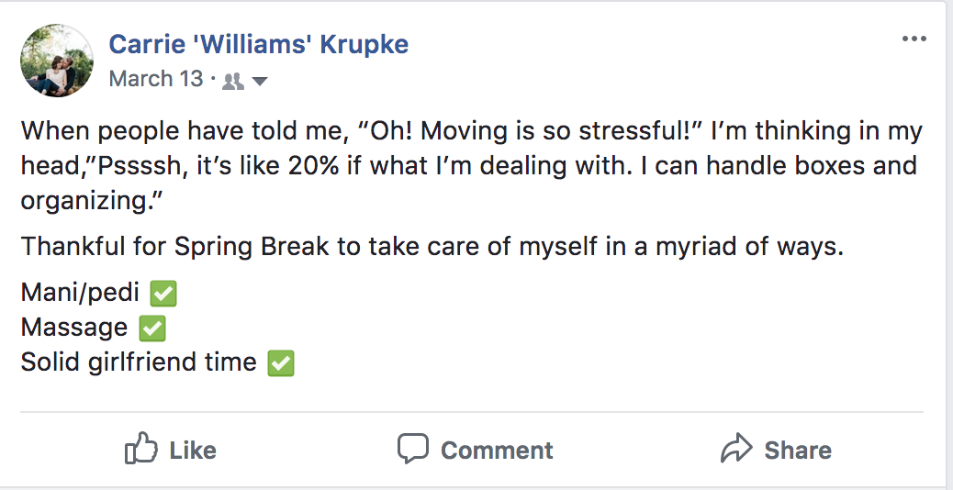Open Carrie 'Williams' Krupke's profile name link
Image resolution: width=953 pixels, height=490 pixels.
point(259,44)
